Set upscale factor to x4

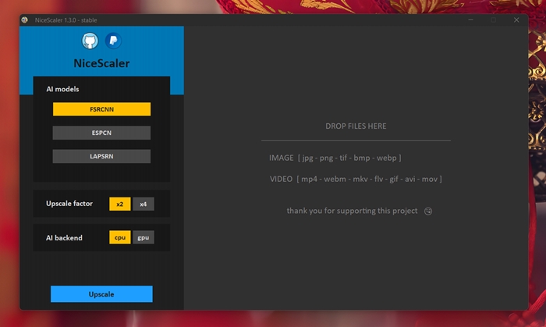coord(143,204)
